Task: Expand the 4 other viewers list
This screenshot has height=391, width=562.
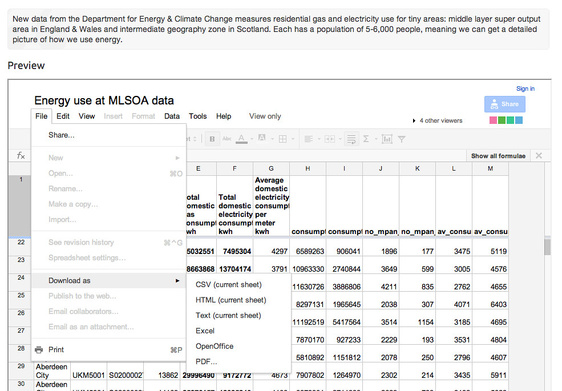Action: pyautogui.click(x=439, y=120)
